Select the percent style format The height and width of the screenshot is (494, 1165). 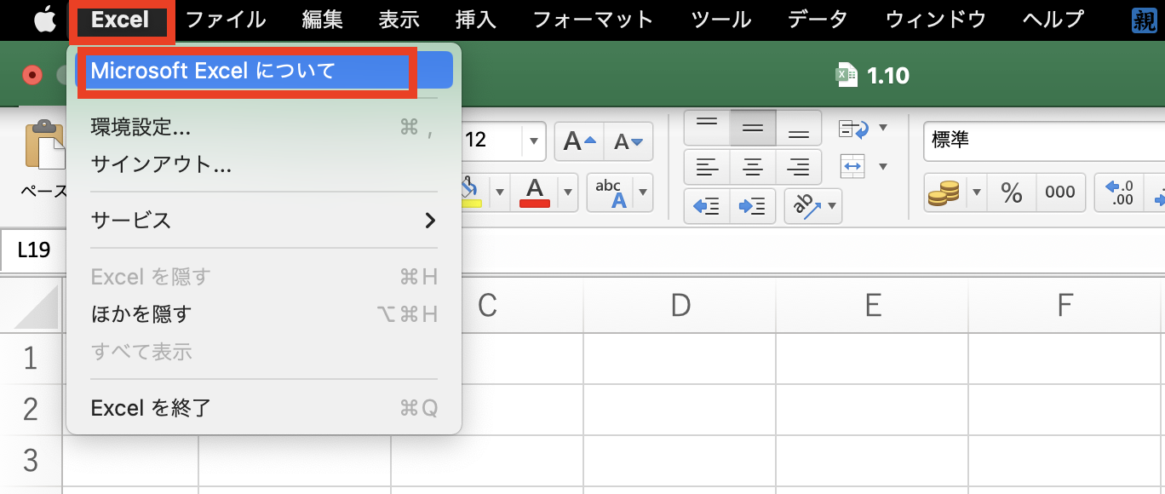coord(1012,192)
